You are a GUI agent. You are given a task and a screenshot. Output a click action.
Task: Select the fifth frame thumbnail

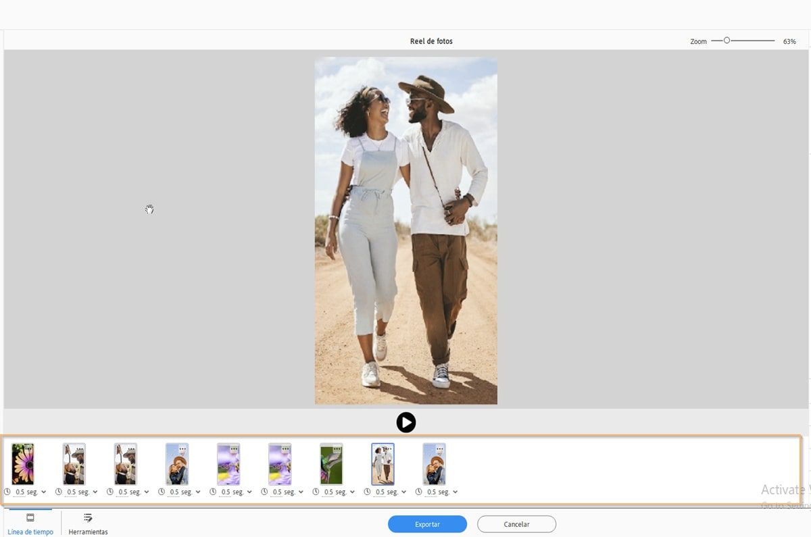[x=228, y=464]
